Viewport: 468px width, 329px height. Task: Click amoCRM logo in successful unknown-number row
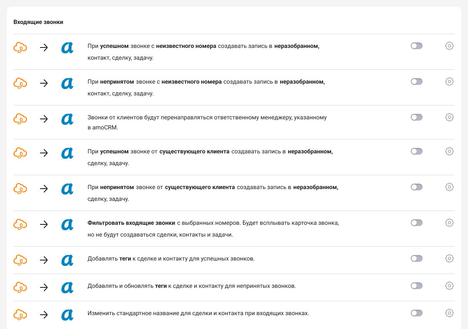67,48
